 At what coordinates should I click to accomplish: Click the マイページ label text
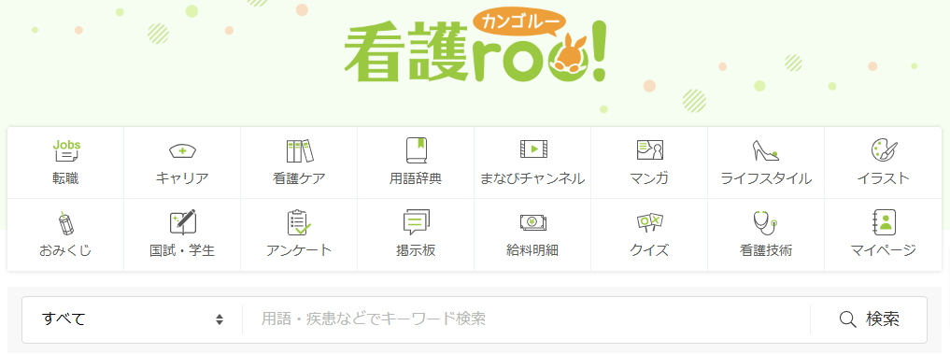coord(884,250)
